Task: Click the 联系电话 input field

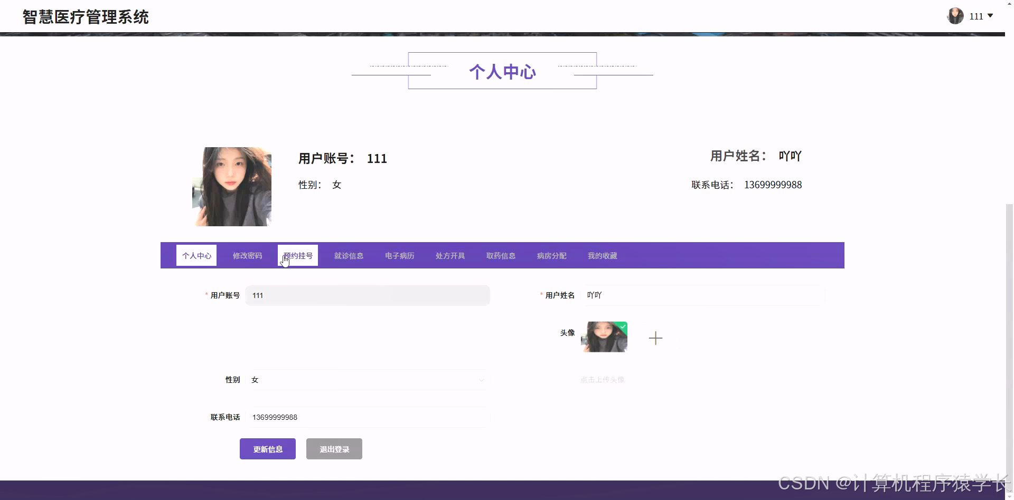Action: point(368,417)
